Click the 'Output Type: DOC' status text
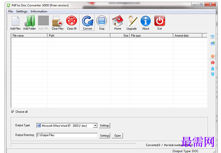This screenshot has height=153, width=221. coord(185,151)
